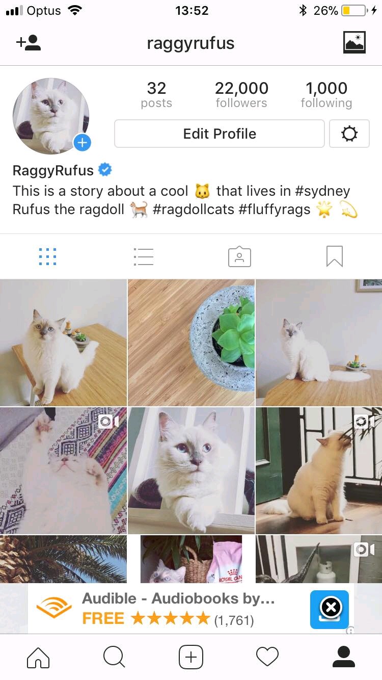
Task: Open the cat sniffing plant video thumbnail
Action: click(x=319, y=470)
